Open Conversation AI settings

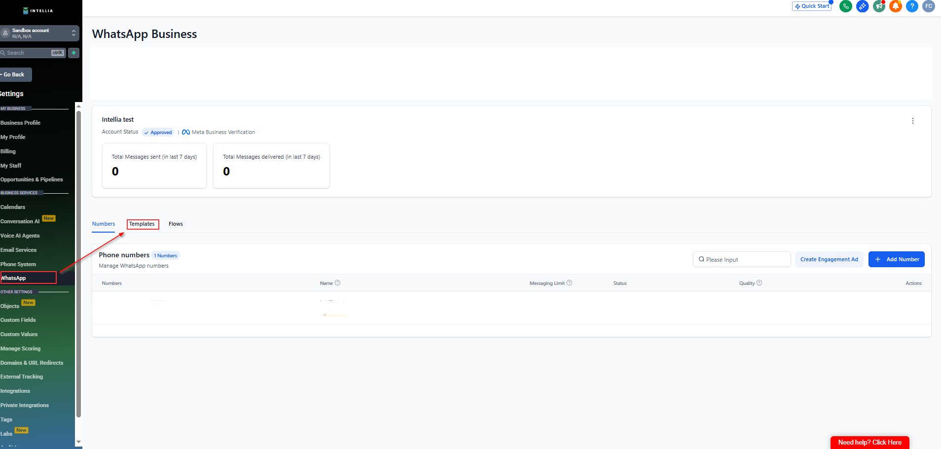coord(20,221)
